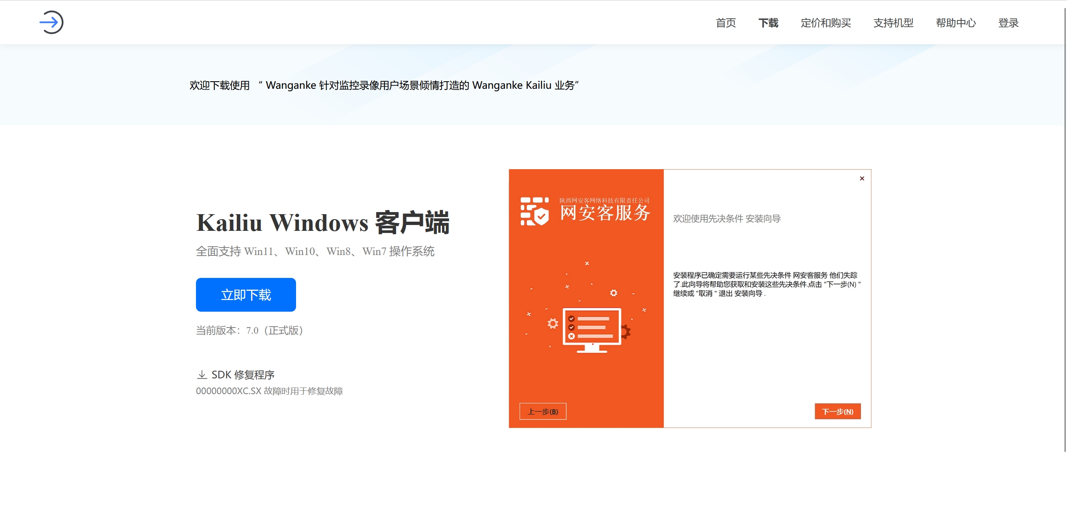
Task: Click 下一步(N) in the installer
Action: (837, 411)
